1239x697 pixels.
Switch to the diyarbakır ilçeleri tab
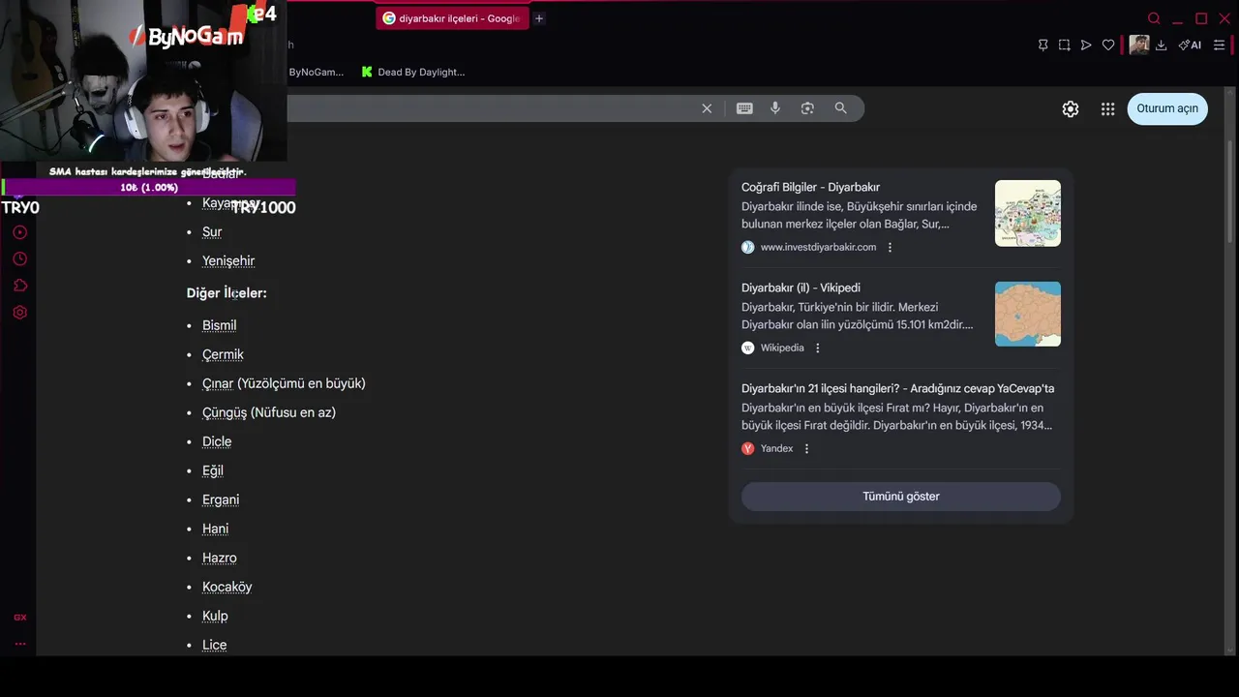tap(452, 18)
